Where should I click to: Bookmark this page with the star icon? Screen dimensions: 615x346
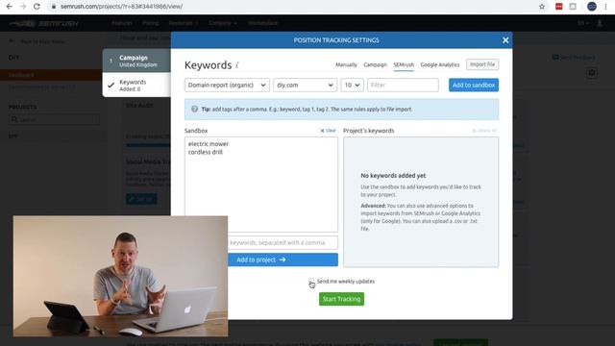tap(542, 7)
